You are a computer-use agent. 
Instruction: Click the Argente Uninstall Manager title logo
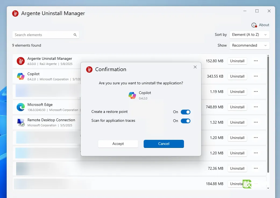coord(15,13)
